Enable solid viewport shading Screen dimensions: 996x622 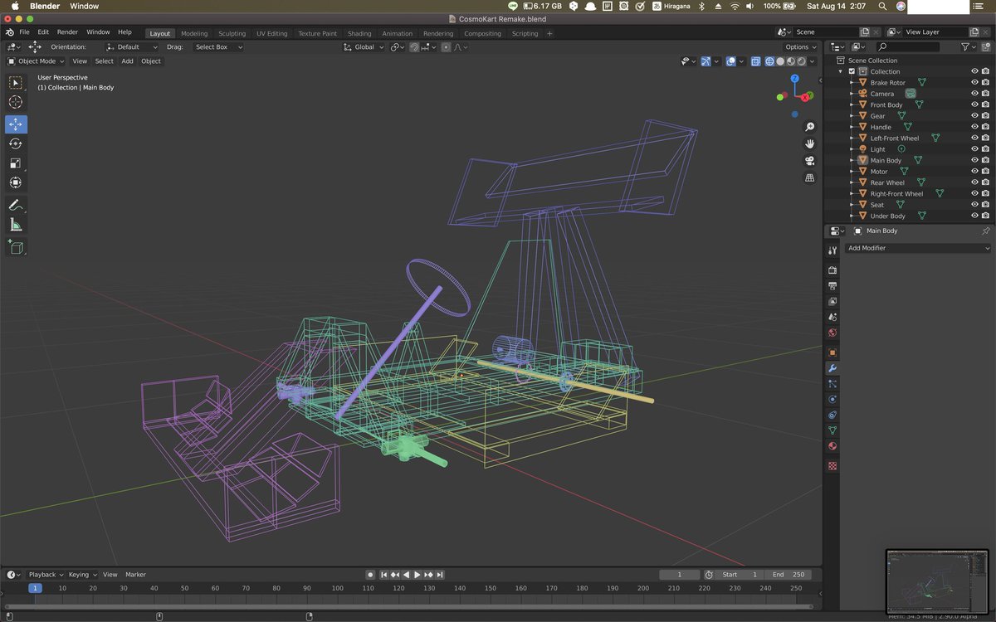(x=780, y=61)
